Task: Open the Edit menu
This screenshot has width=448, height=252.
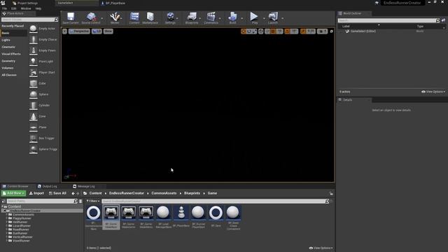Action: [14, 8]
